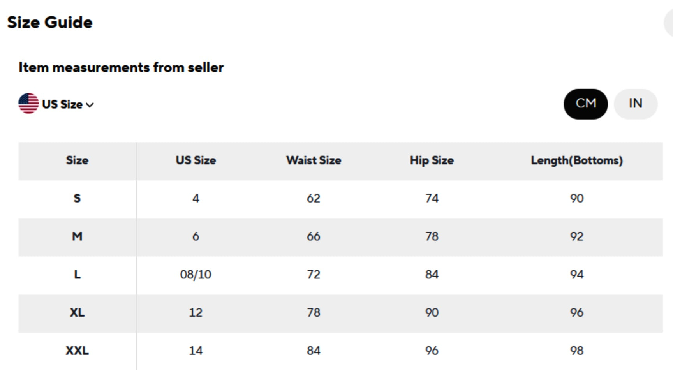Select the XL size row label
This screenshot has height=370, width=673.
pos(77,313)
